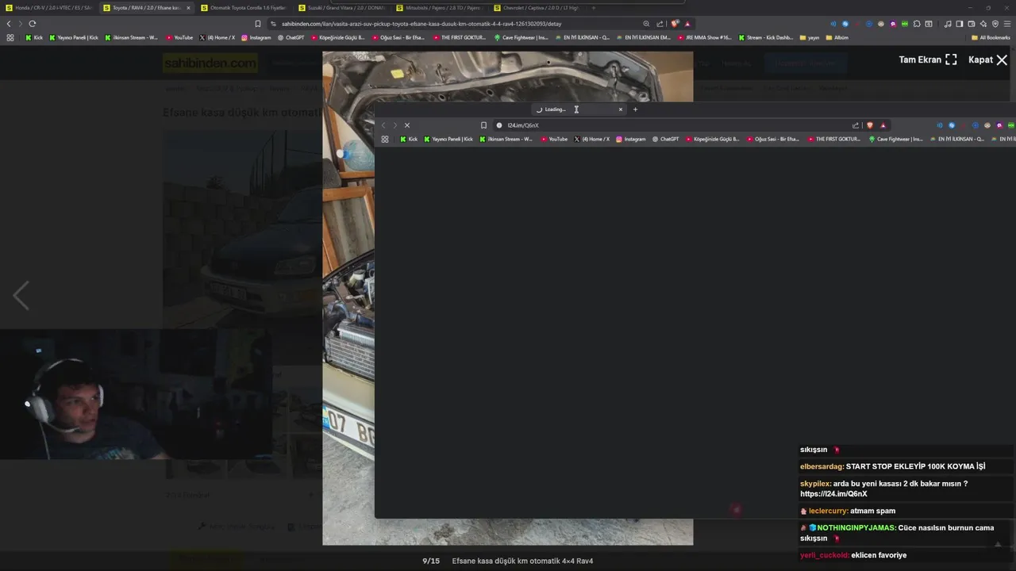
Task: Click yerli_cuckold username in chat
Action: (x=824, y=555)
